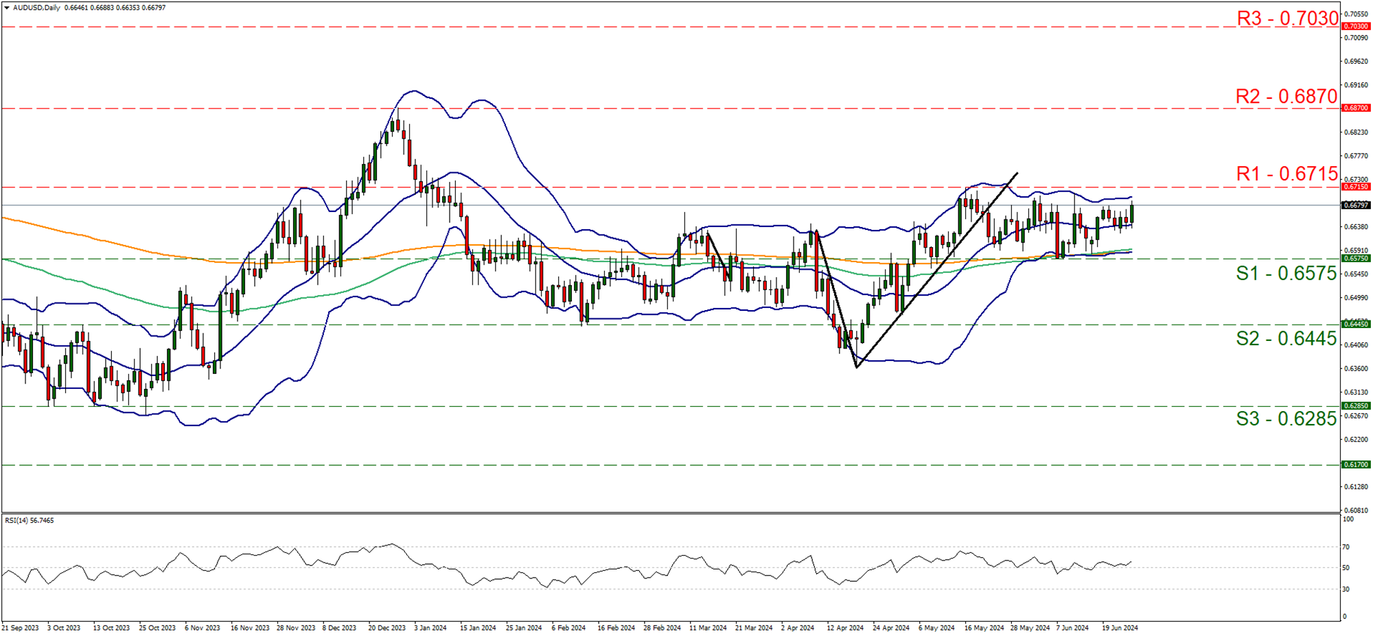Screen dimensions: 1373x636
Task: Click the black current price tag 0.66797
Action: [1356, 205]
